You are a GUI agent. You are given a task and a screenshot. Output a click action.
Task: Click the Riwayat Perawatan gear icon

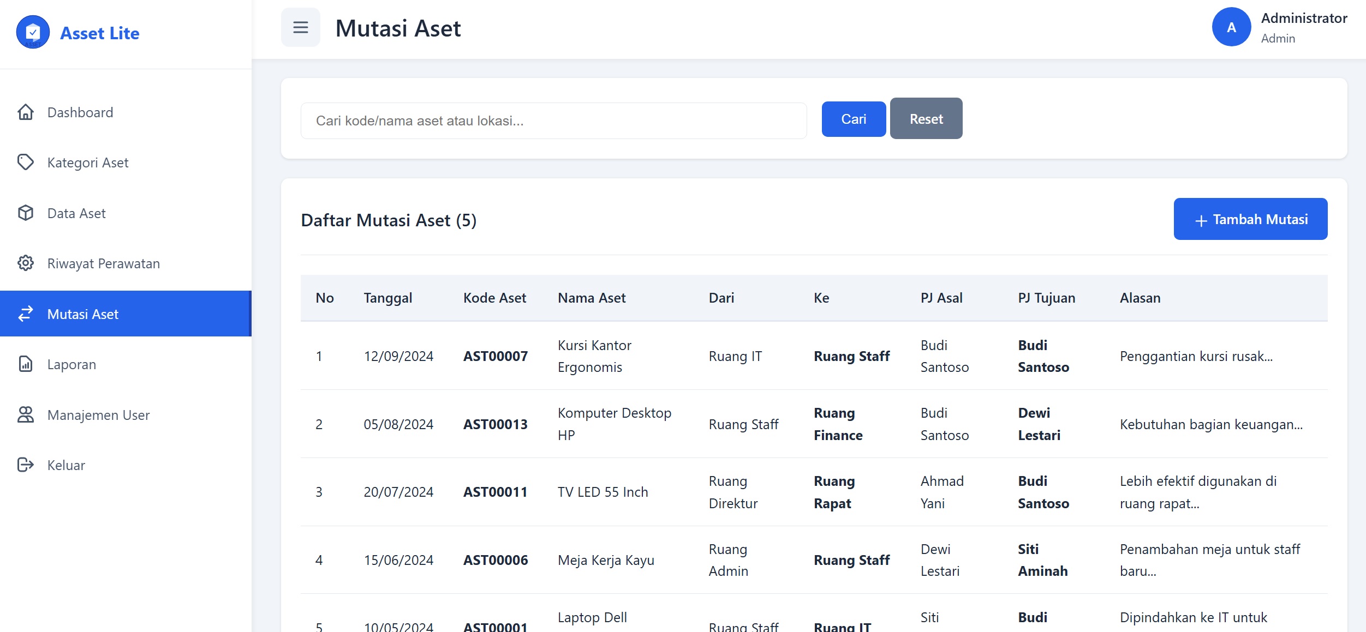(x=26, y=263)
